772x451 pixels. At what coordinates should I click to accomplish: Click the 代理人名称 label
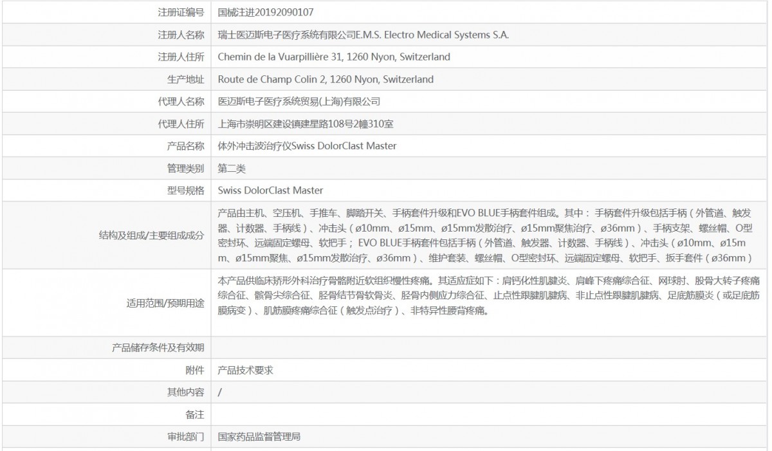[181, 101]
